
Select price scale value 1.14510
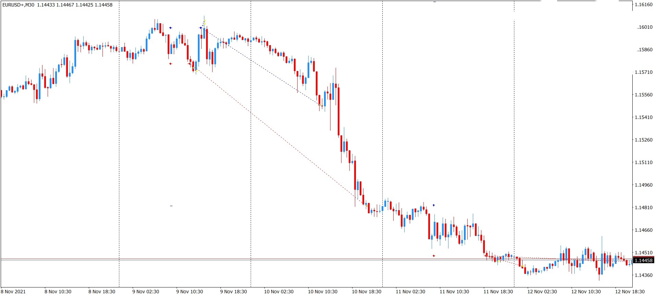tap(644, 253)
